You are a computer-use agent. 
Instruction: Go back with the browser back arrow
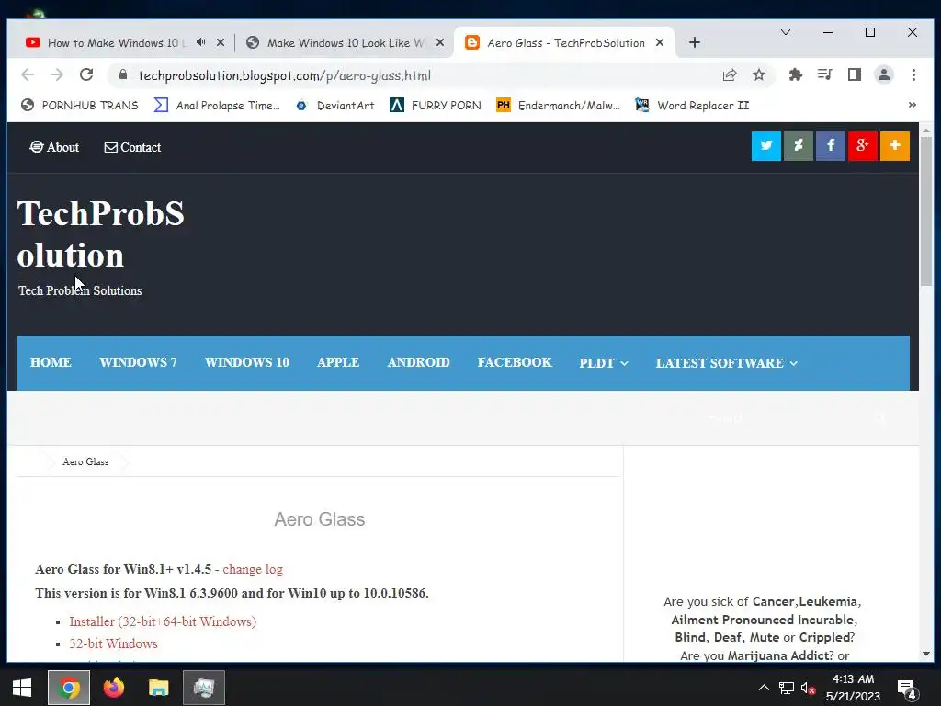(28, 75)
